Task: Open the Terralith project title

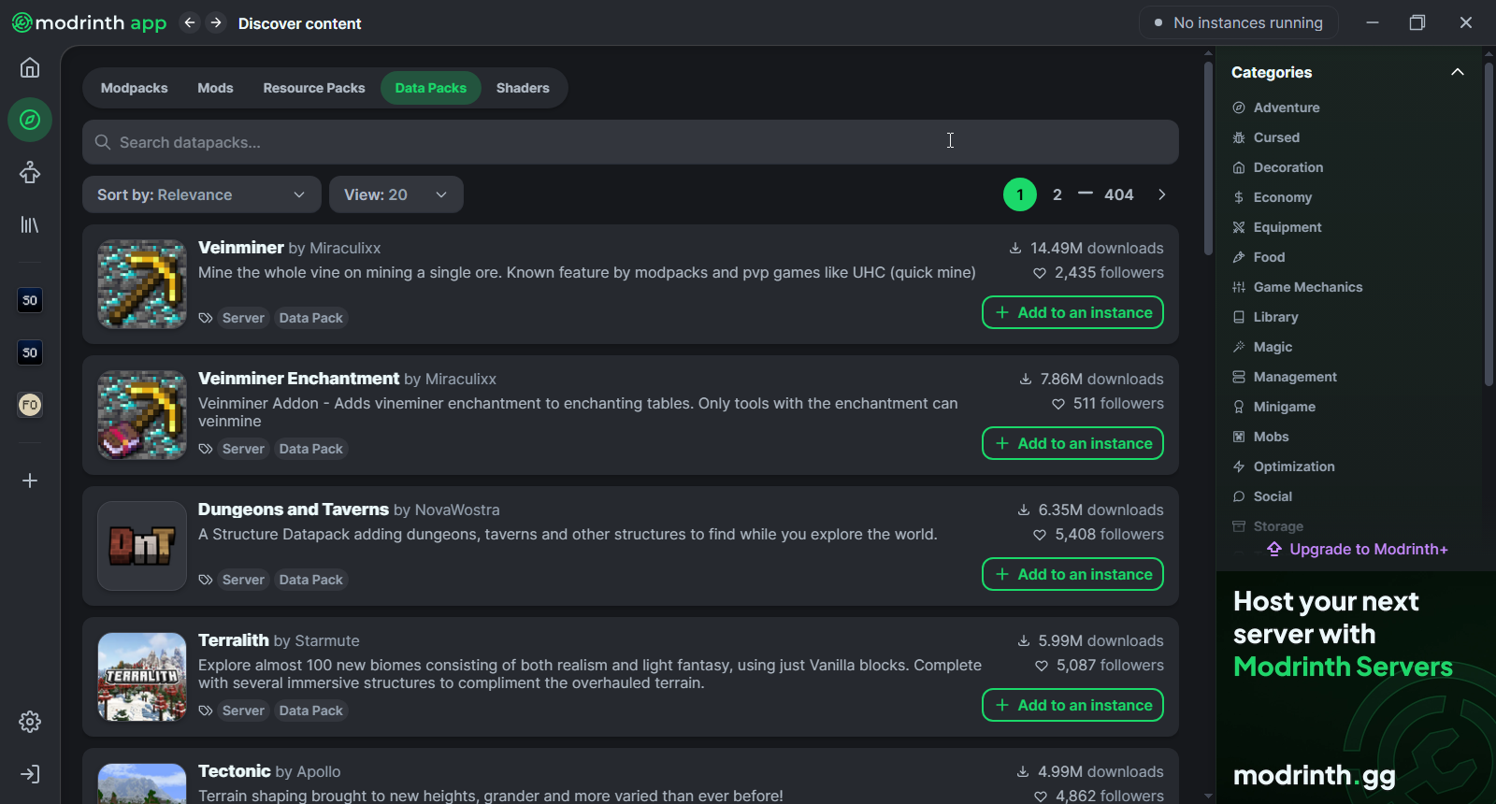Action: pos(234,640)
